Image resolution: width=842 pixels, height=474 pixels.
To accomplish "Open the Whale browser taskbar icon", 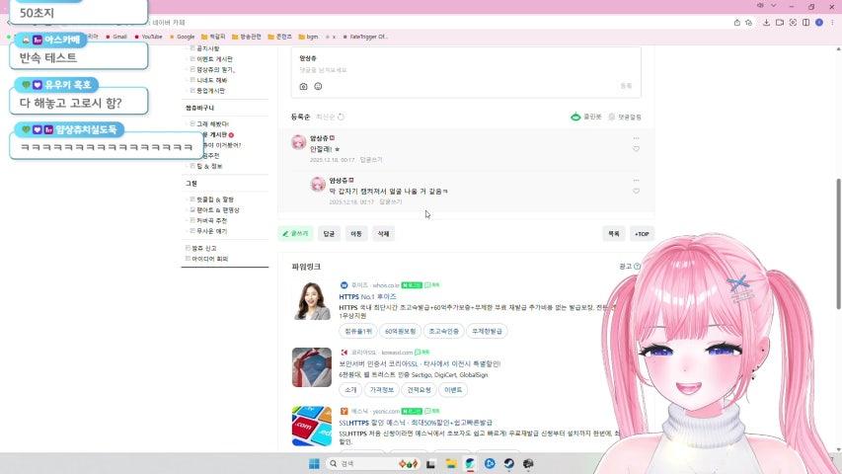I will (x=470, y=463).
